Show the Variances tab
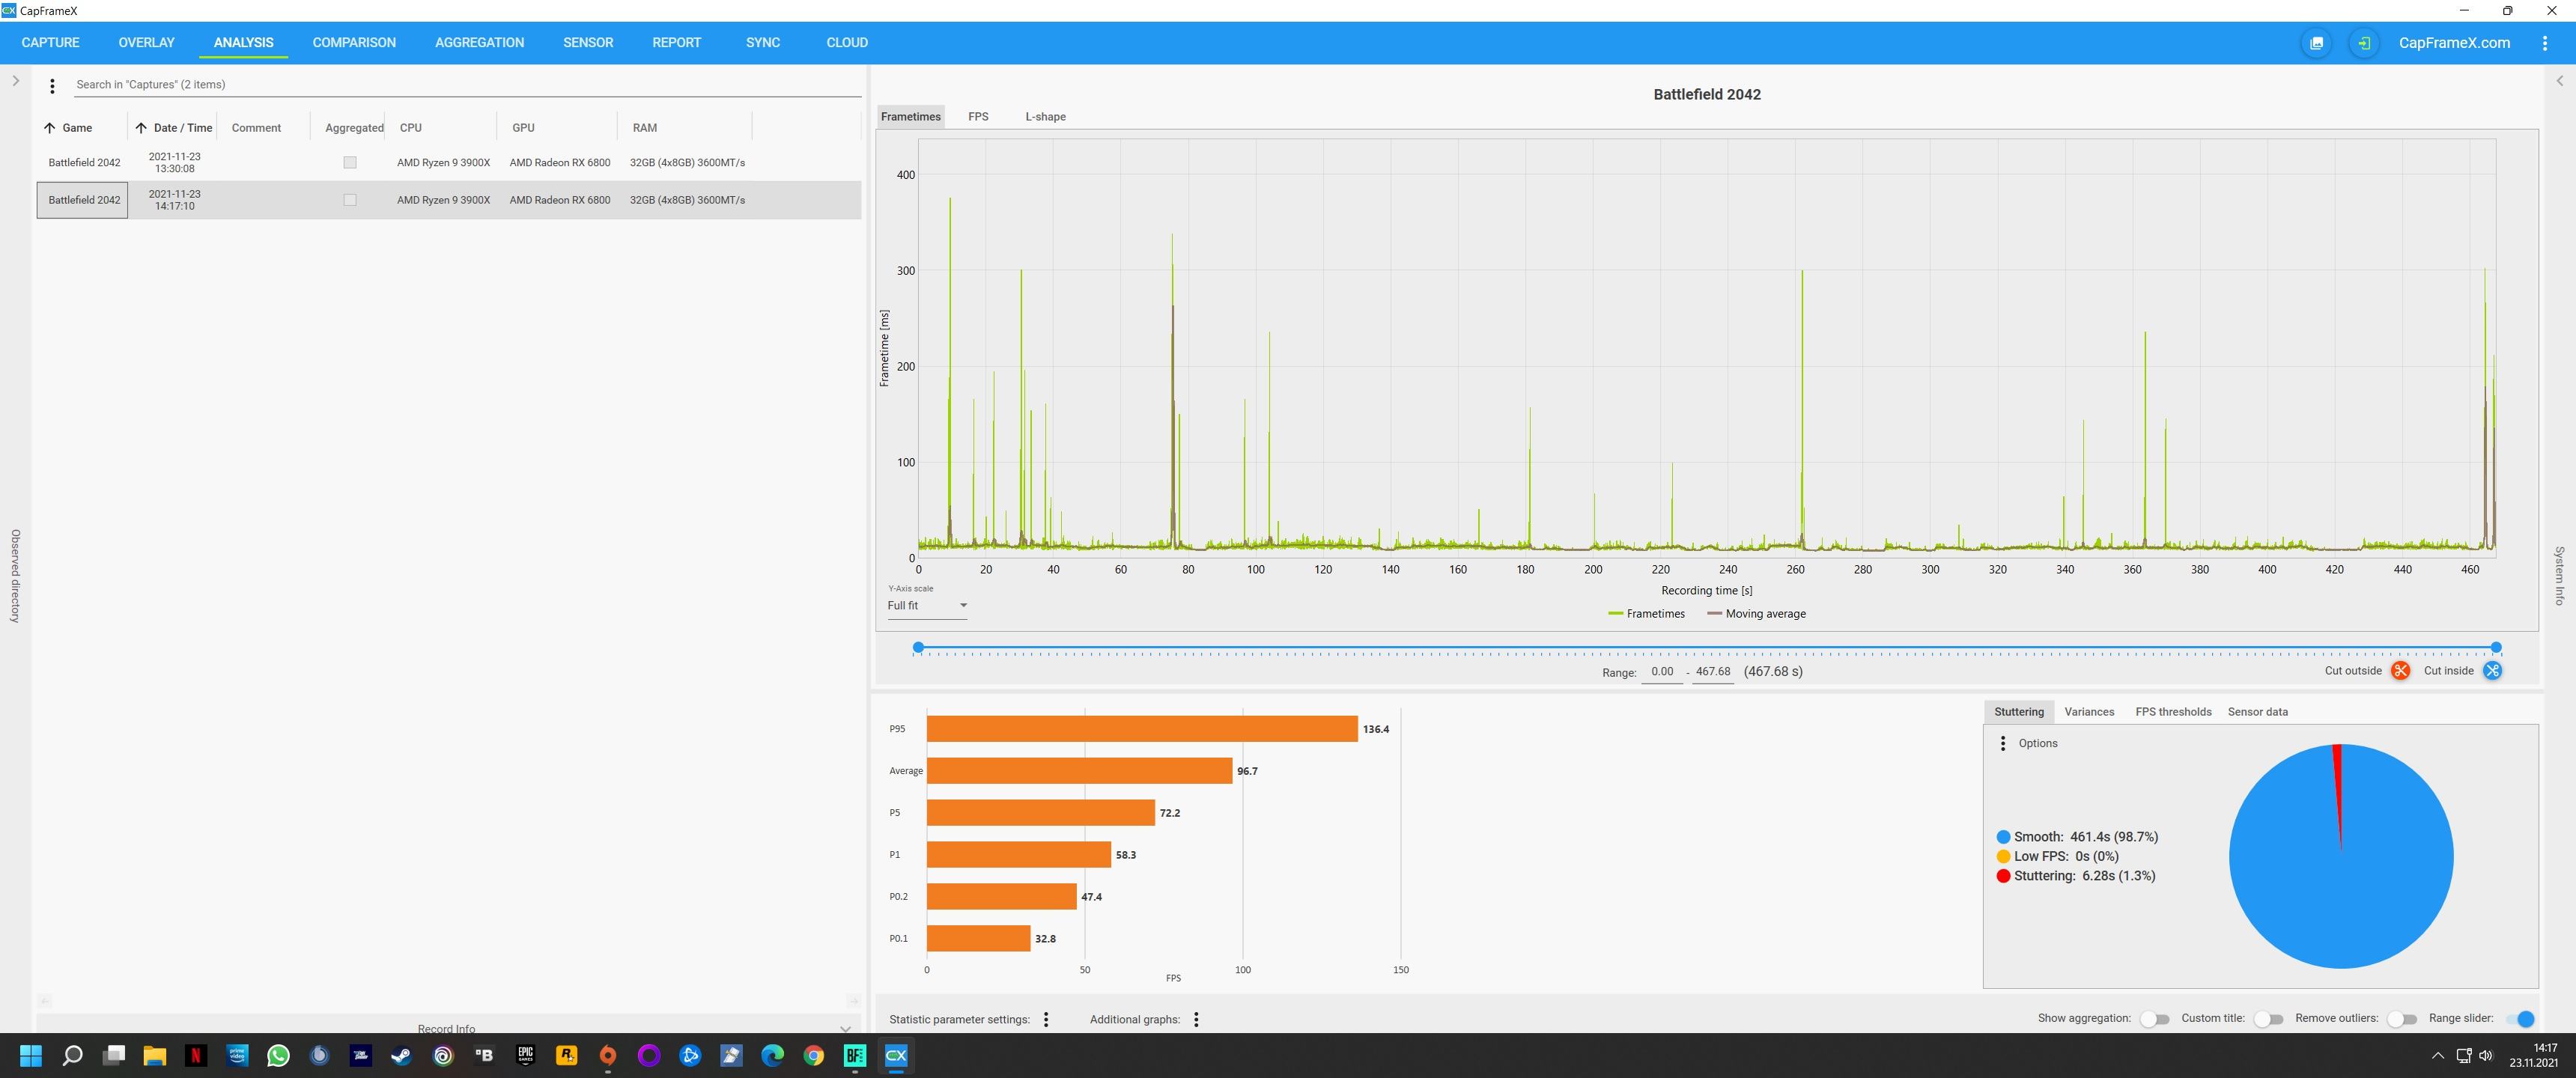 [x=2089, y=712]
